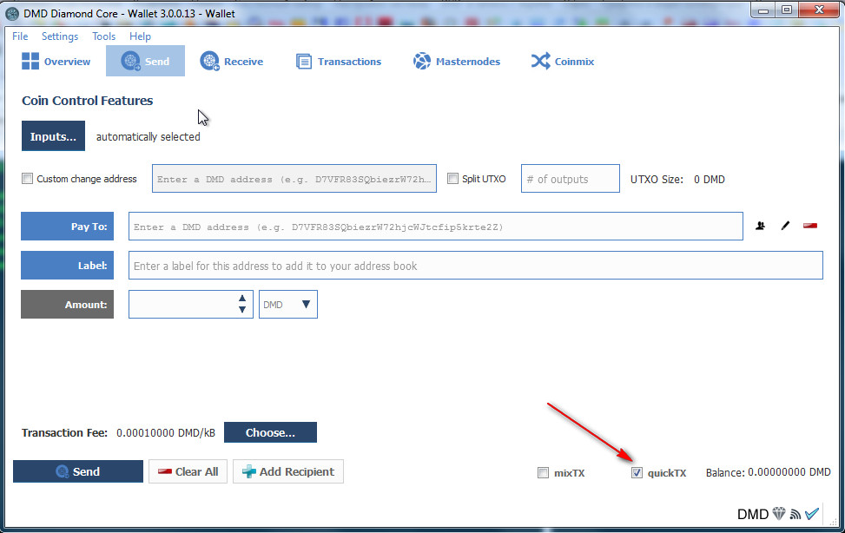Screen dimensions: 845x533
Task: Click the Coin Control Features heading
Action: [x=88, y=101]
